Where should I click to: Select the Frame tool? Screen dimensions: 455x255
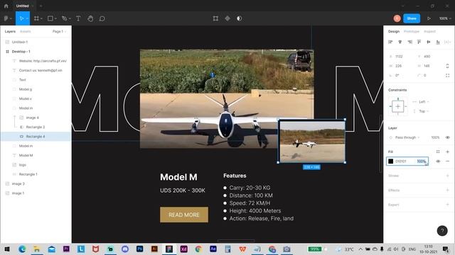click(x=36, y=18)
